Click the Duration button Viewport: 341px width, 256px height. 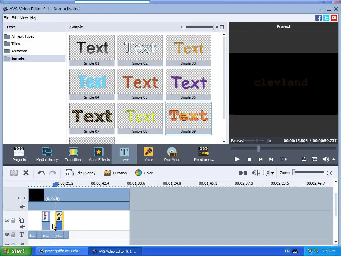115,173
